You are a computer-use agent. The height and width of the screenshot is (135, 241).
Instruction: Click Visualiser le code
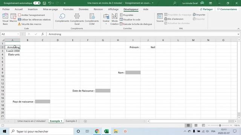coord(130,19)
